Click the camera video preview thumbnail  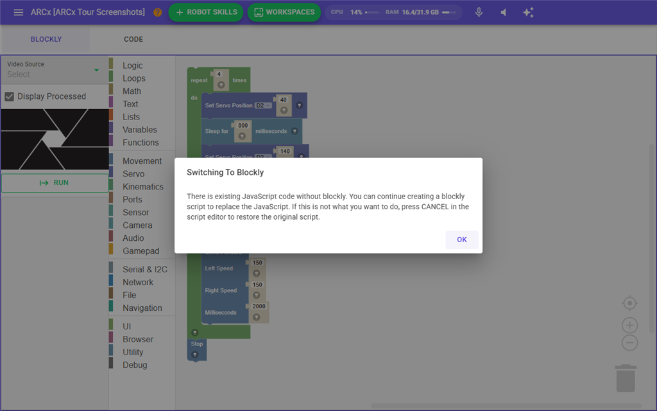(x=55, y=139)
